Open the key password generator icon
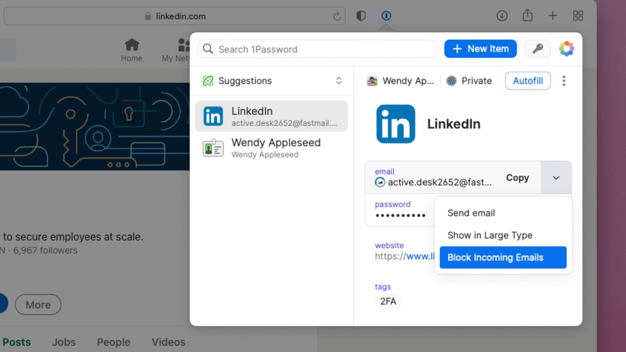 point(538,49)
